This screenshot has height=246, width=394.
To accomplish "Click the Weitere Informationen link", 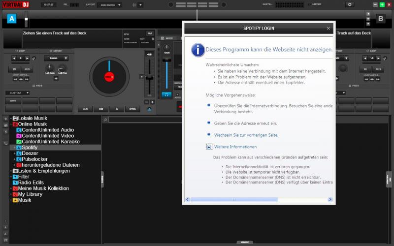I will (x=235, y=147).
